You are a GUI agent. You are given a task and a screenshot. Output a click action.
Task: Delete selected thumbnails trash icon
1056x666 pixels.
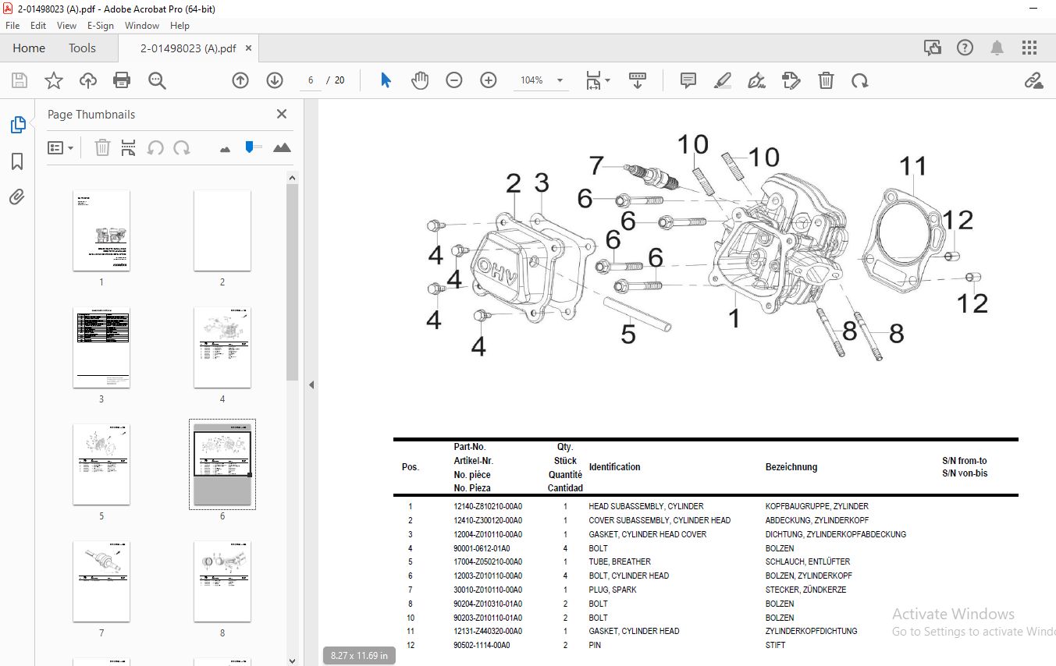[103, 147]
